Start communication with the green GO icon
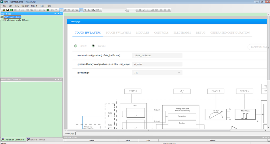270x144 pixels. 11,10
